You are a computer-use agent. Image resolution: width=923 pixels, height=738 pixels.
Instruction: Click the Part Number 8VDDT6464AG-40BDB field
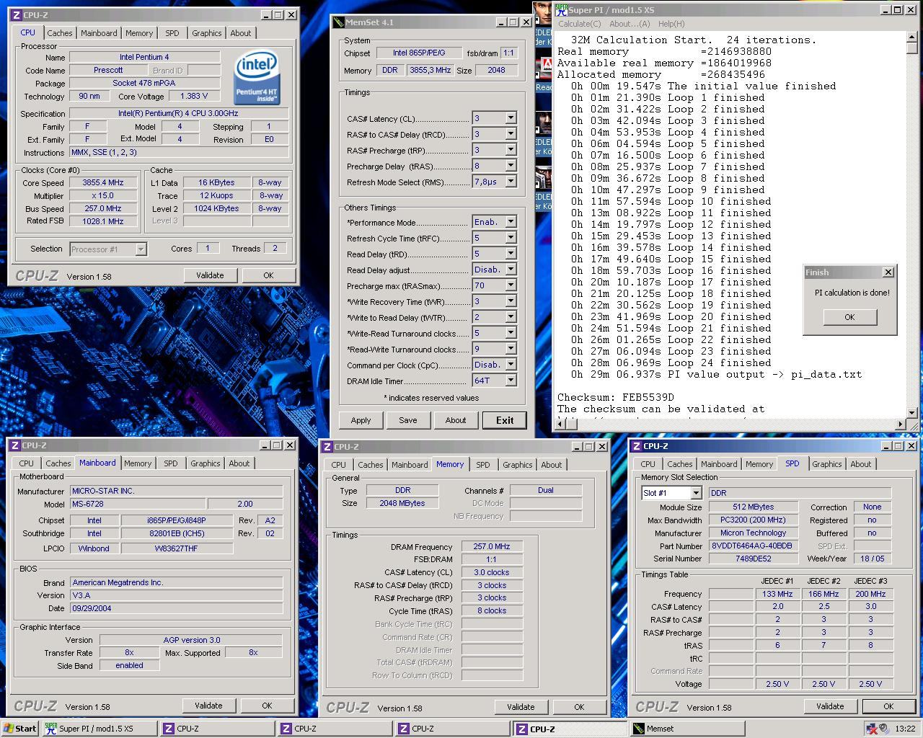[753, 546]
